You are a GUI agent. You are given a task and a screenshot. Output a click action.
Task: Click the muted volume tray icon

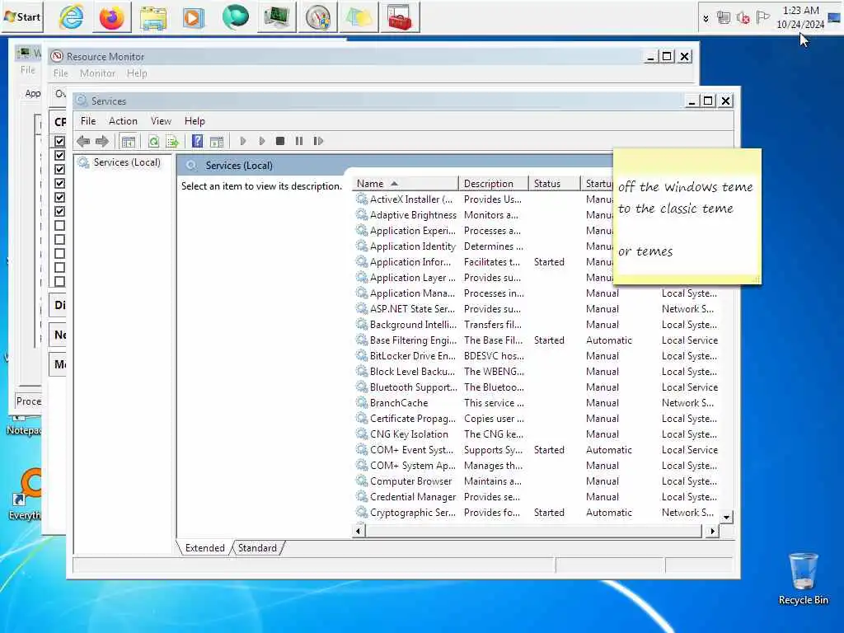[743, 18]
